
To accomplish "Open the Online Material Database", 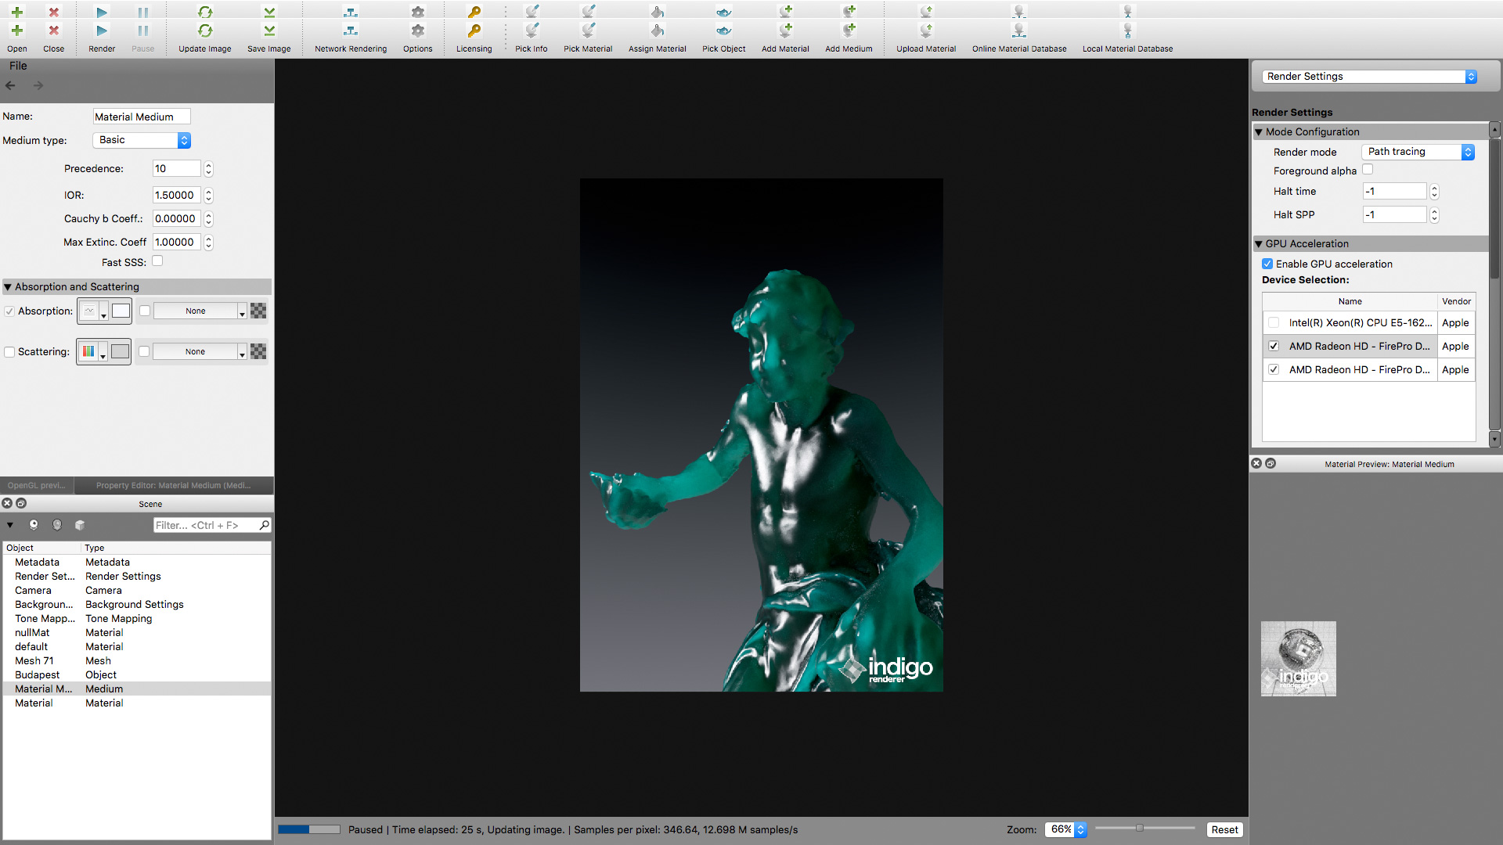I will point(1018,31).
